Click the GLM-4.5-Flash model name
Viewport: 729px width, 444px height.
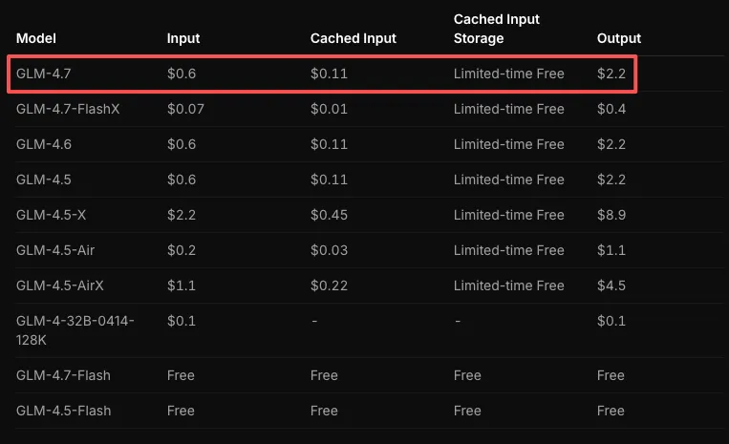click(x=63, y=411)
